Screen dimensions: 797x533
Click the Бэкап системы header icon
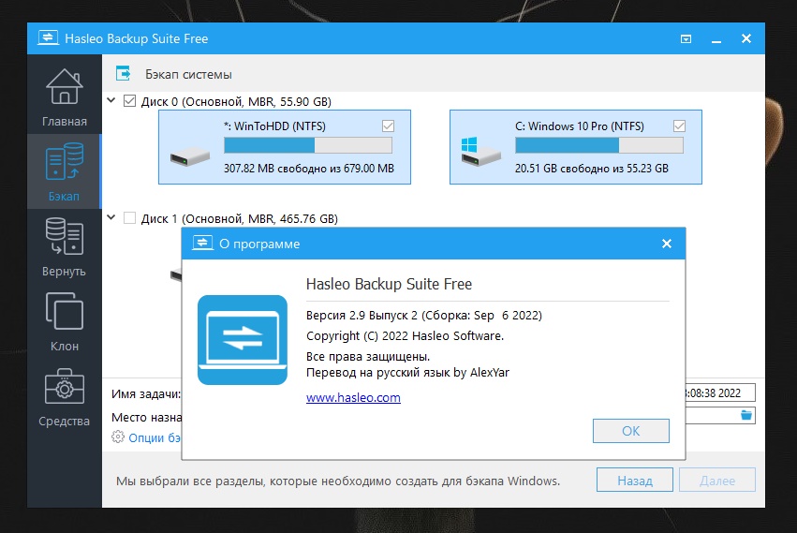123,73
